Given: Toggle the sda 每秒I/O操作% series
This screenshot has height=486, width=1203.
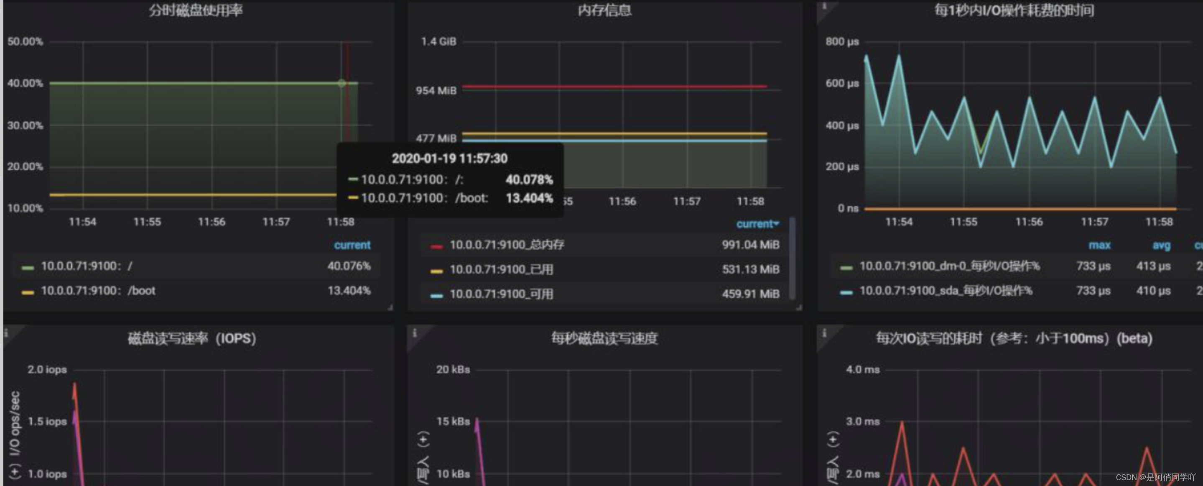Looking at the screenshot, I should click(946, 291).
